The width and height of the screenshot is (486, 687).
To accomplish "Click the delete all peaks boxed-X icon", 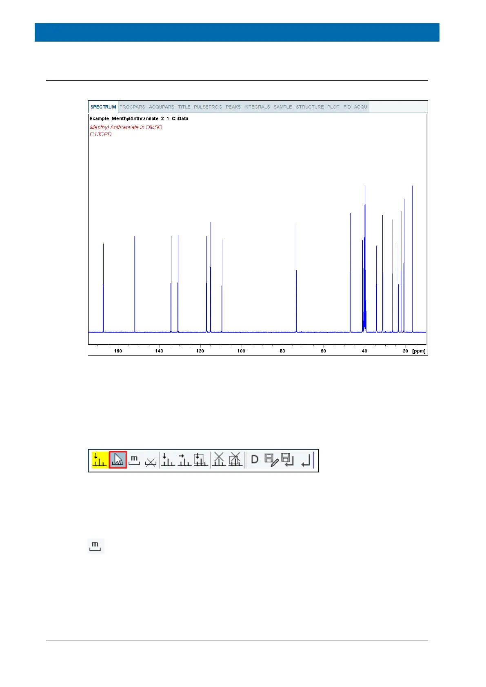I will pyautogui.click(x=235, y=460).
